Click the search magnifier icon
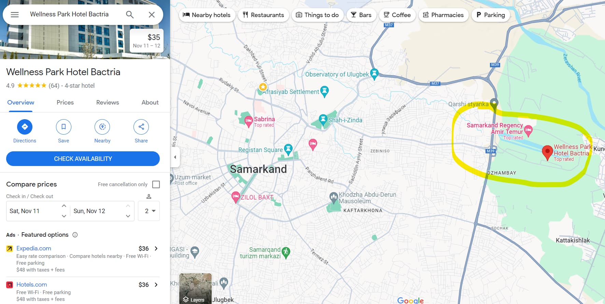This screenshot has width=605, height=304. pyautogui.click(x=130, y=15)
